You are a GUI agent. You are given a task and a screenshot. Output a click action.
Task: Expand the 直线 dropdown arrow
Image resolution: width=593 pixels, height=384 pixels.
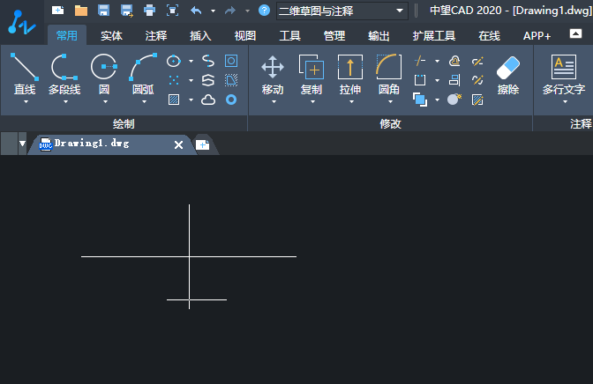click(26, 102)
